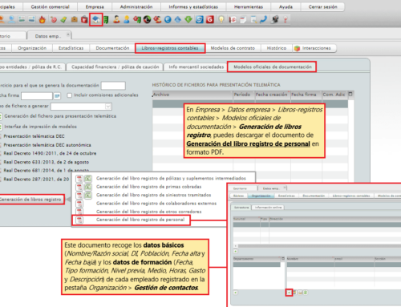Switch to the Libros-registros contables tab
Image resolution: width=401 pixels, height=307 pixels.
click(170, 48)
